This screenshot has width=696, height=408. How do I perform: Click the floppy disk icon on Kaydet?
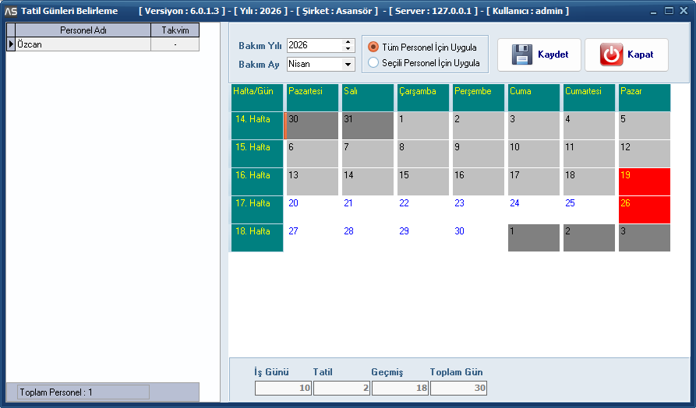point(521,55)
